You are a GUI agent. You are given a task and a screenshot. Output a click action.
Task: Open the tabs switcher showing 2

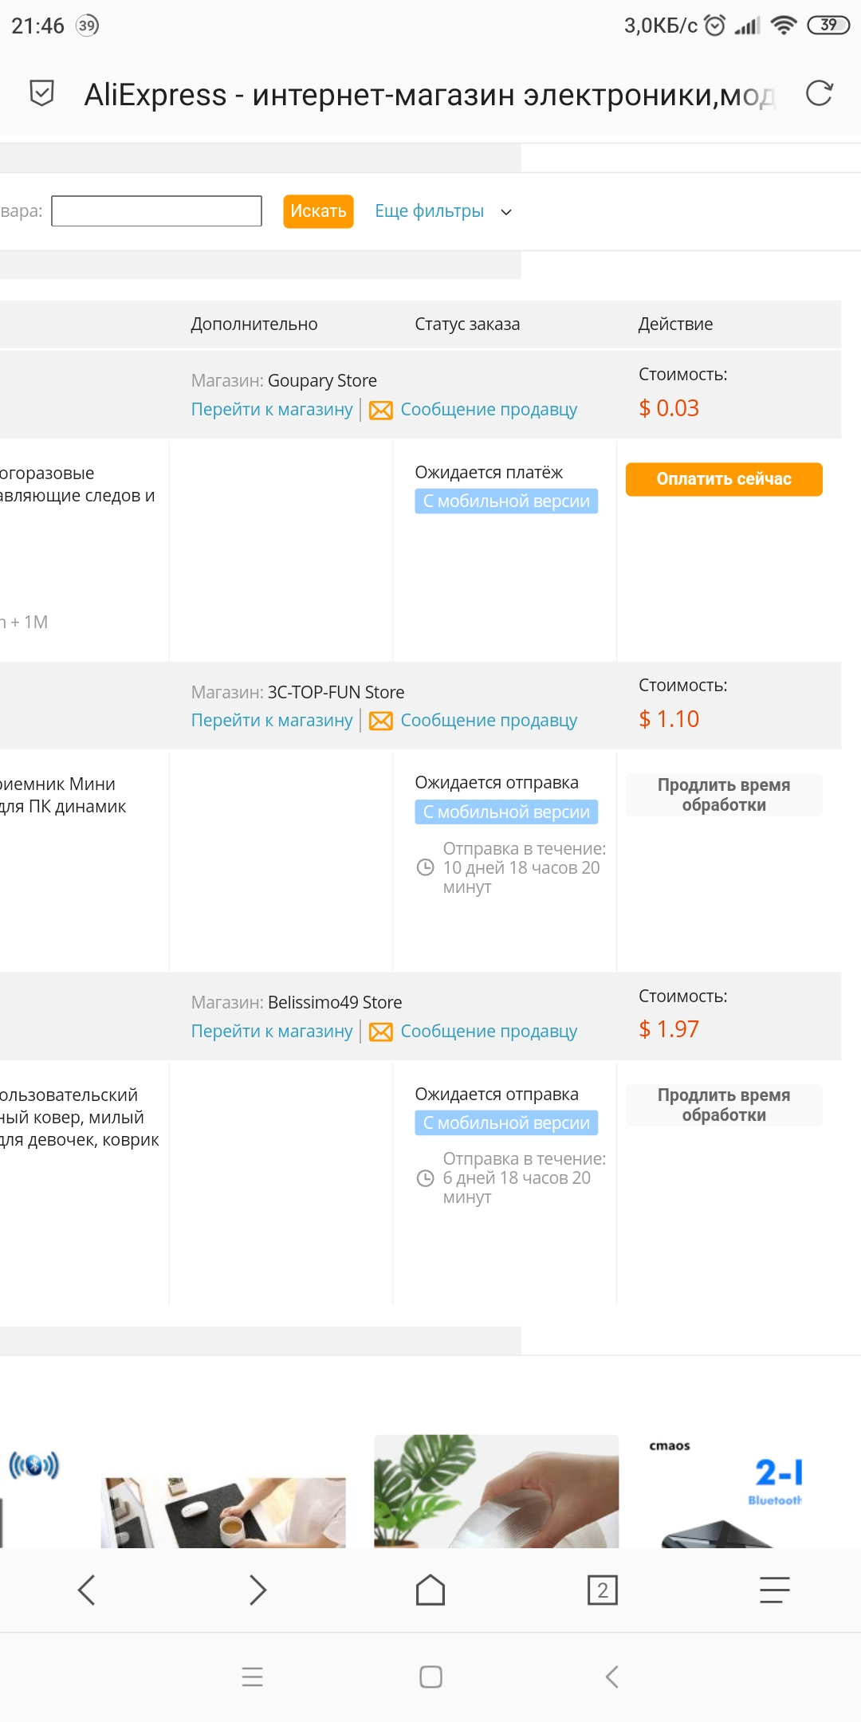coord(603,1590)
